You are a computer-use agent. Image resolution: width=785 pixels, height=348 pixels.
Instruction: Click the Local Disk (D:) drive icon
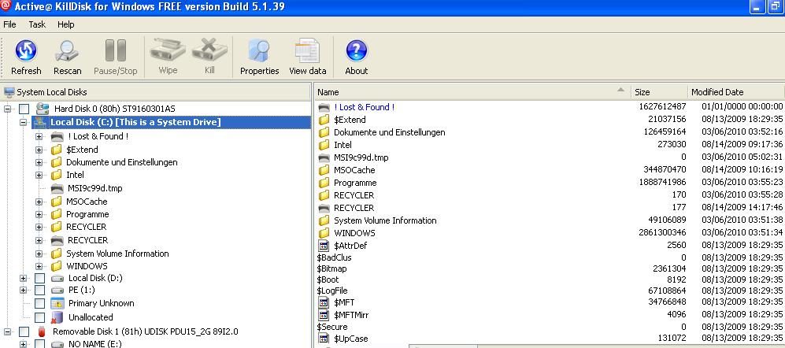[x=57, y=278]
